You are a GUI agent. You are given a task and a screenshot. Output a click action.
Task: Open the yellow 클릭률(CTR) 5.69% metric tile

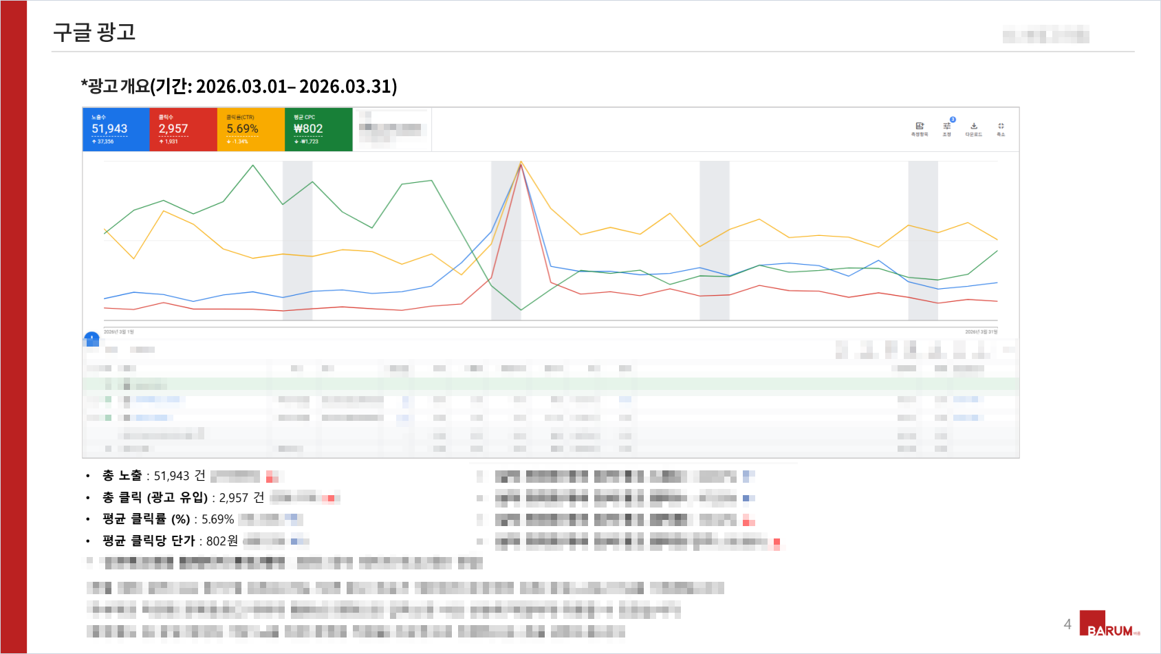[x=250, y=129]
